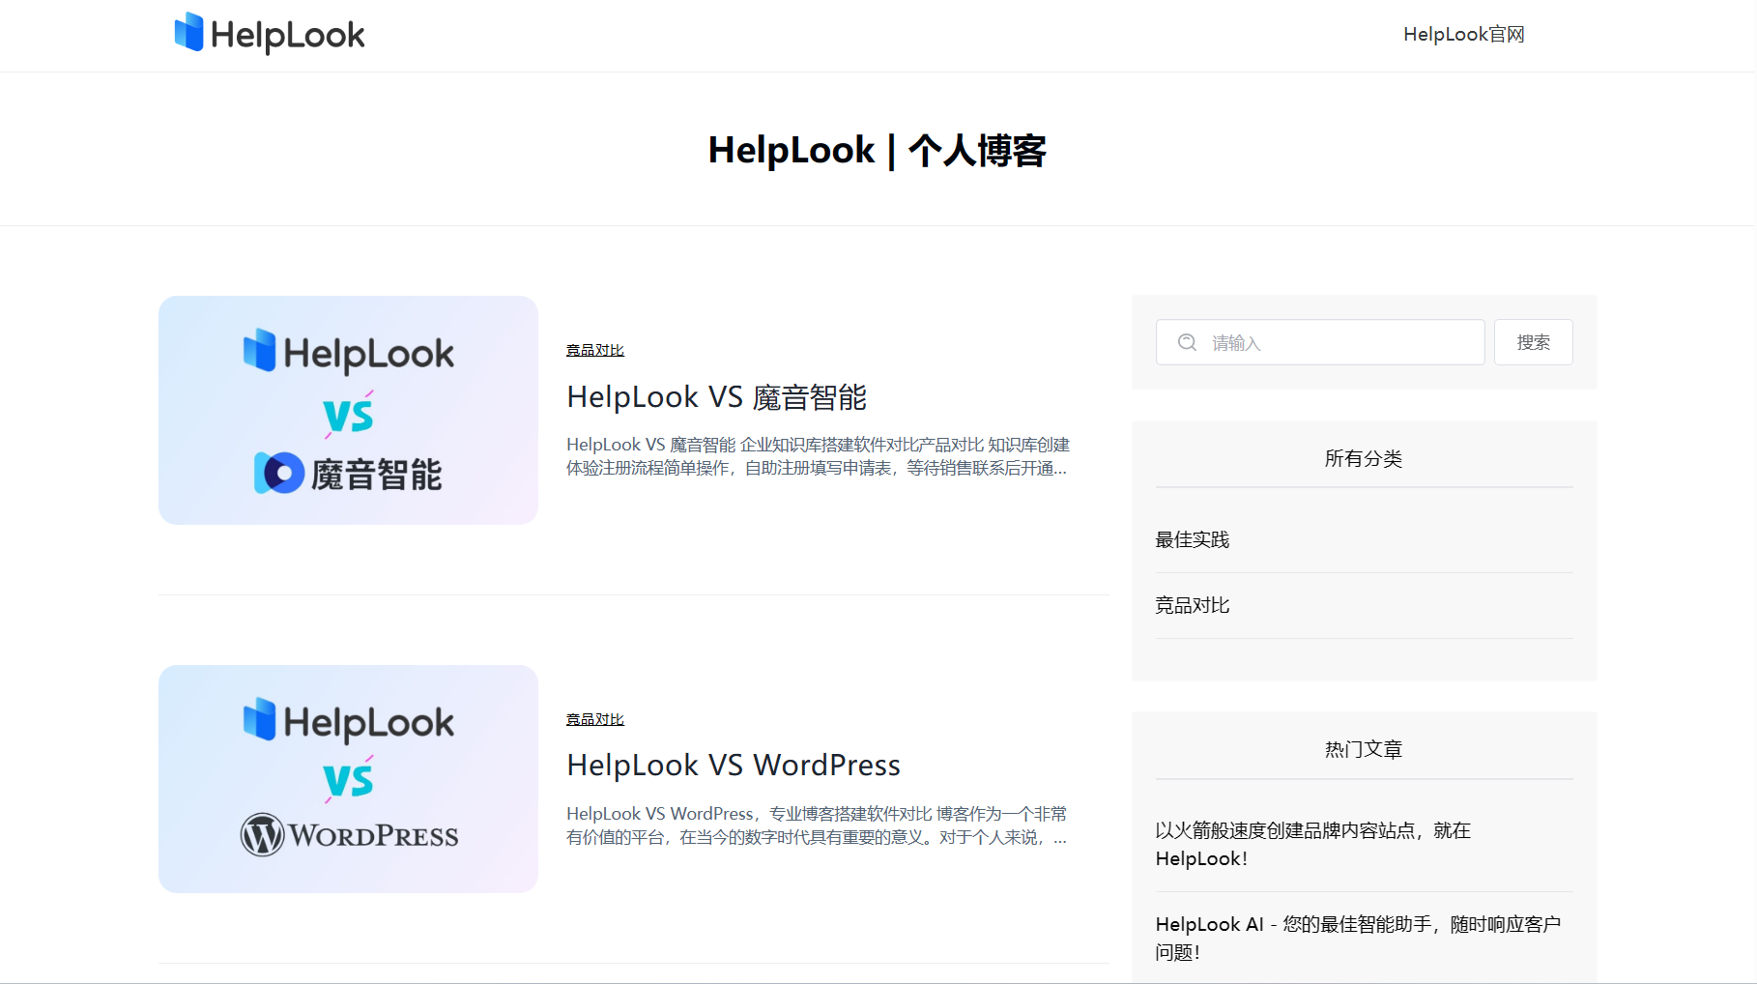Image resolution: width=1757 pixels, height=984 pixels.
Task: Click the search magnifier icon
Action: (1187, 342)
